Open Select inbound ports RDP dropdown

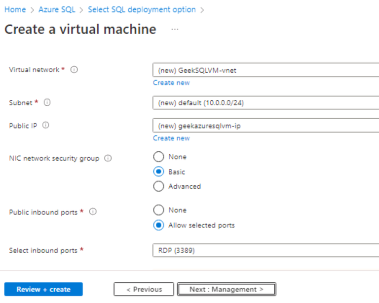point(266,251)
